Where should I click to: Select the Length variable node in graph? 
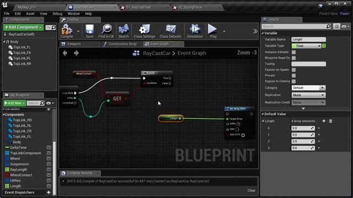[170, 118]
